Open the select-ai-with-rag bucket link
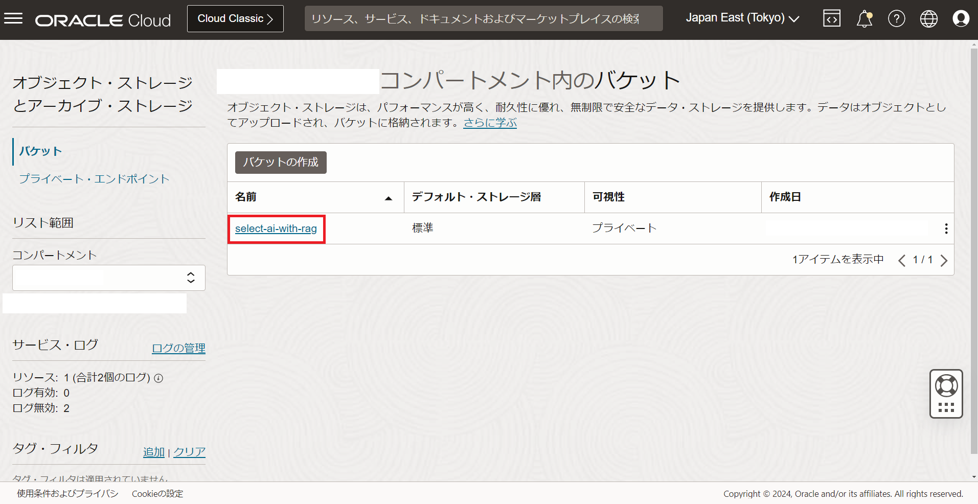Screen dimensions: 978x504 276,228
